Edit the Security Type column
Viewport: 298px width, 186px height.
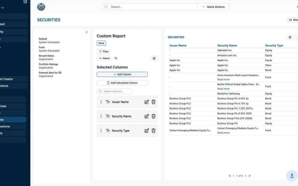147,130
